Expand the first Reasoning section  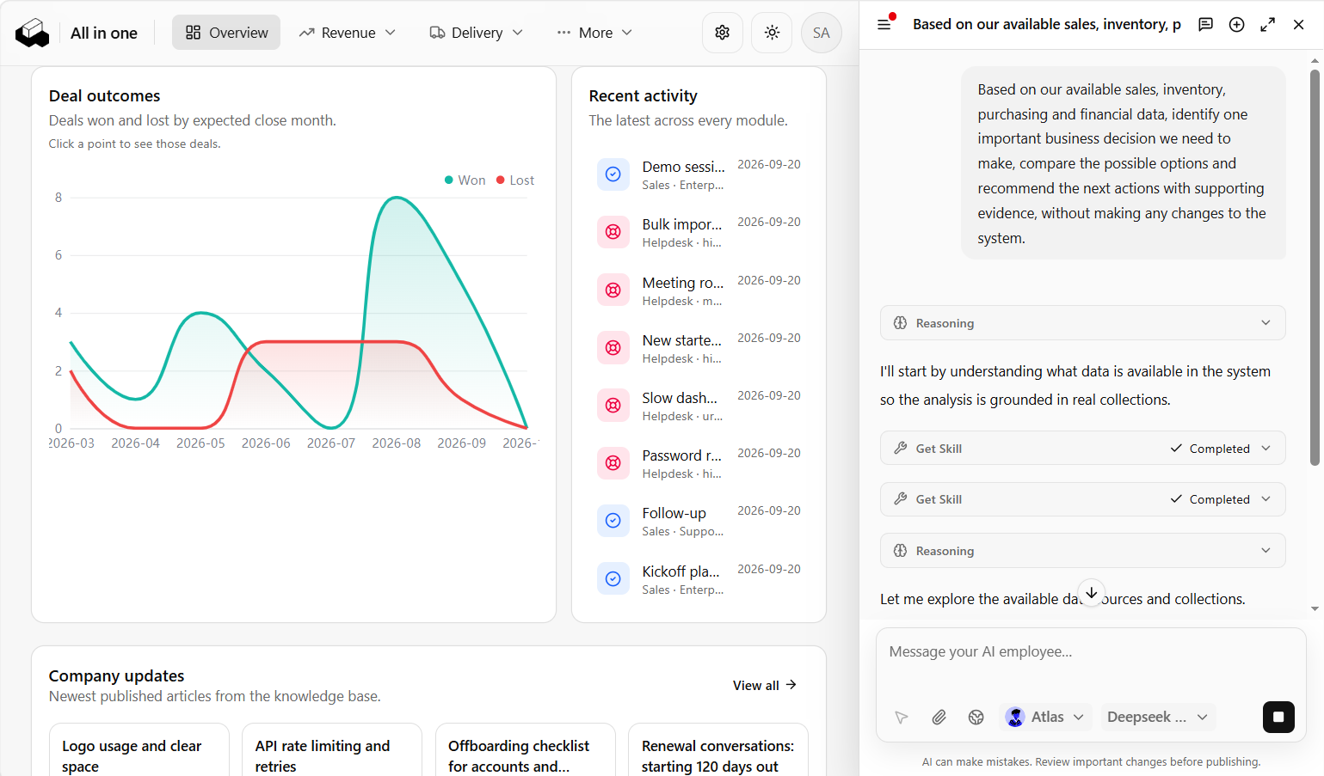pos(1082,323)
